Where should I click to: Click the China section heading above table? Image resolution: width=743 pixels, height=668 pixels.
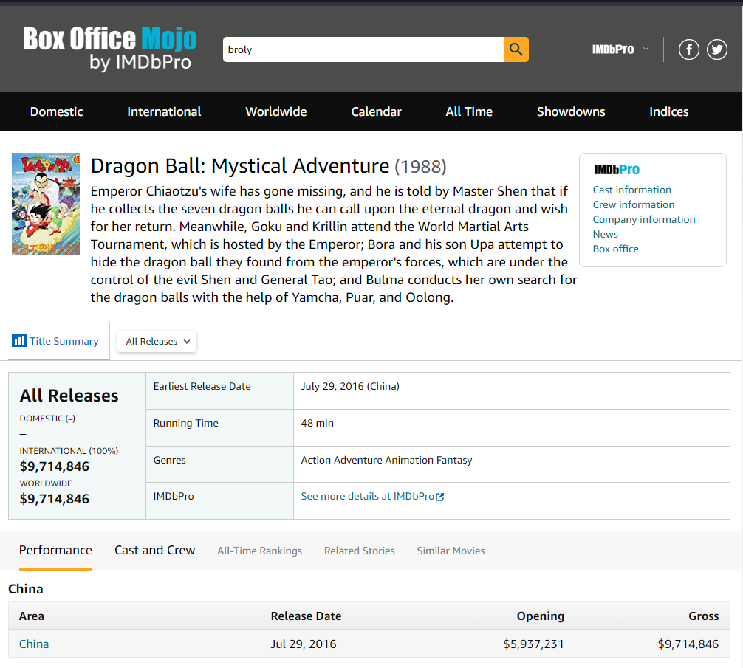(x=26, y=589)
